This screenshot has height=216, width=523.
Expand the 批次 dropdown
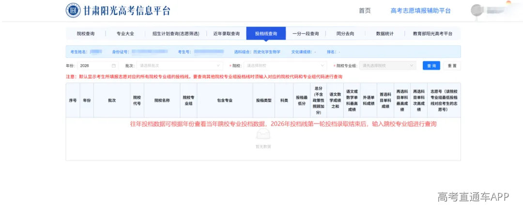[180, 66]
